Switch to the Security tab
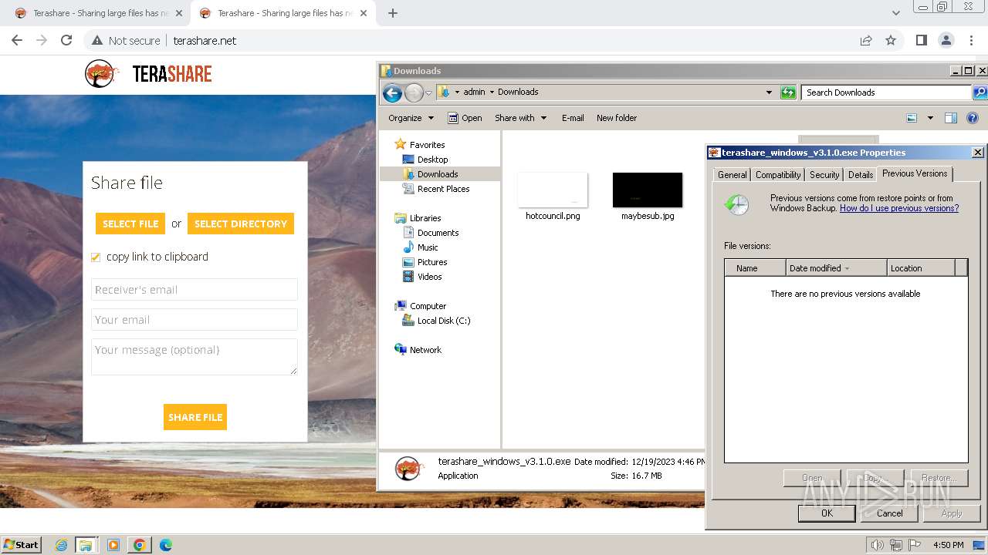The height and width of the screenshot is (555, 988). 824,175
